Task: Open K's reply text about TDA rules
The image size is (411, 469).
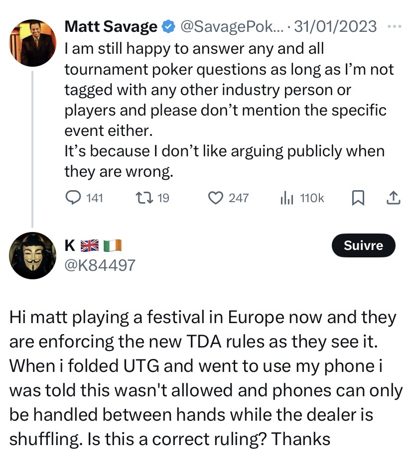Action: click(x=205, y=378)
